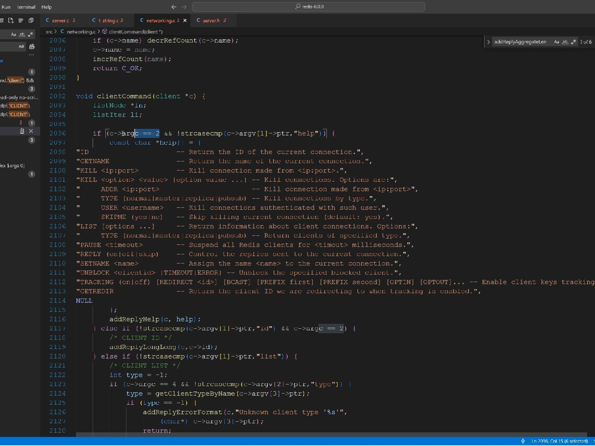
Task: Click the line and column status indicator
Action: click(x=559, y=441)
